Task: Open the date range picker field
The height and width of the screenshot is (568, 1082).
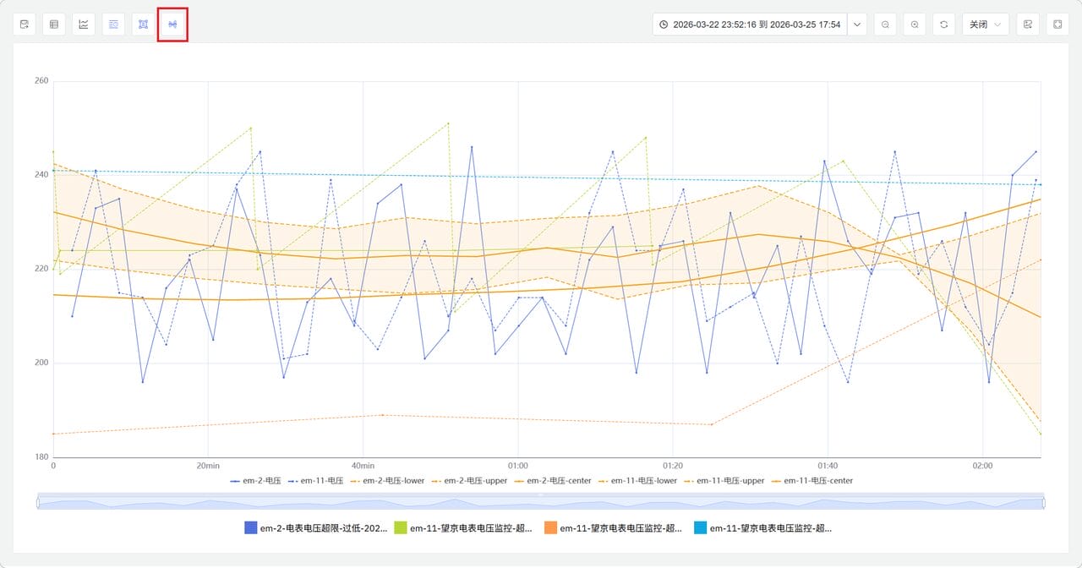Action: pos(749,25)
